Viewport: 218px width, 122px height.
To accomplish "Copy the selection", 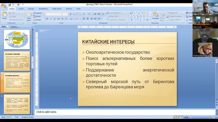I will point(12,16).
